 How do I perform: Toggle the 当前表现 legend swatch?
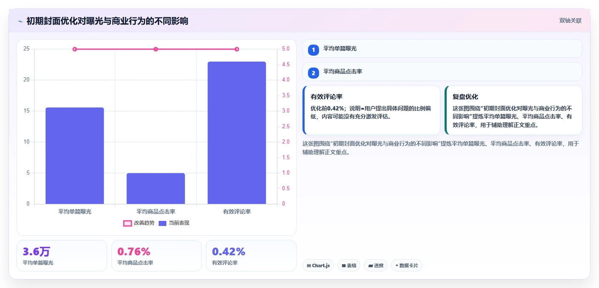(163, 223)
